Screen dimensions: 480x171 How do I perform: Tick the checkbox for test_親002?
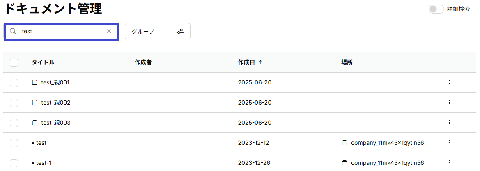tap(14, 103)
